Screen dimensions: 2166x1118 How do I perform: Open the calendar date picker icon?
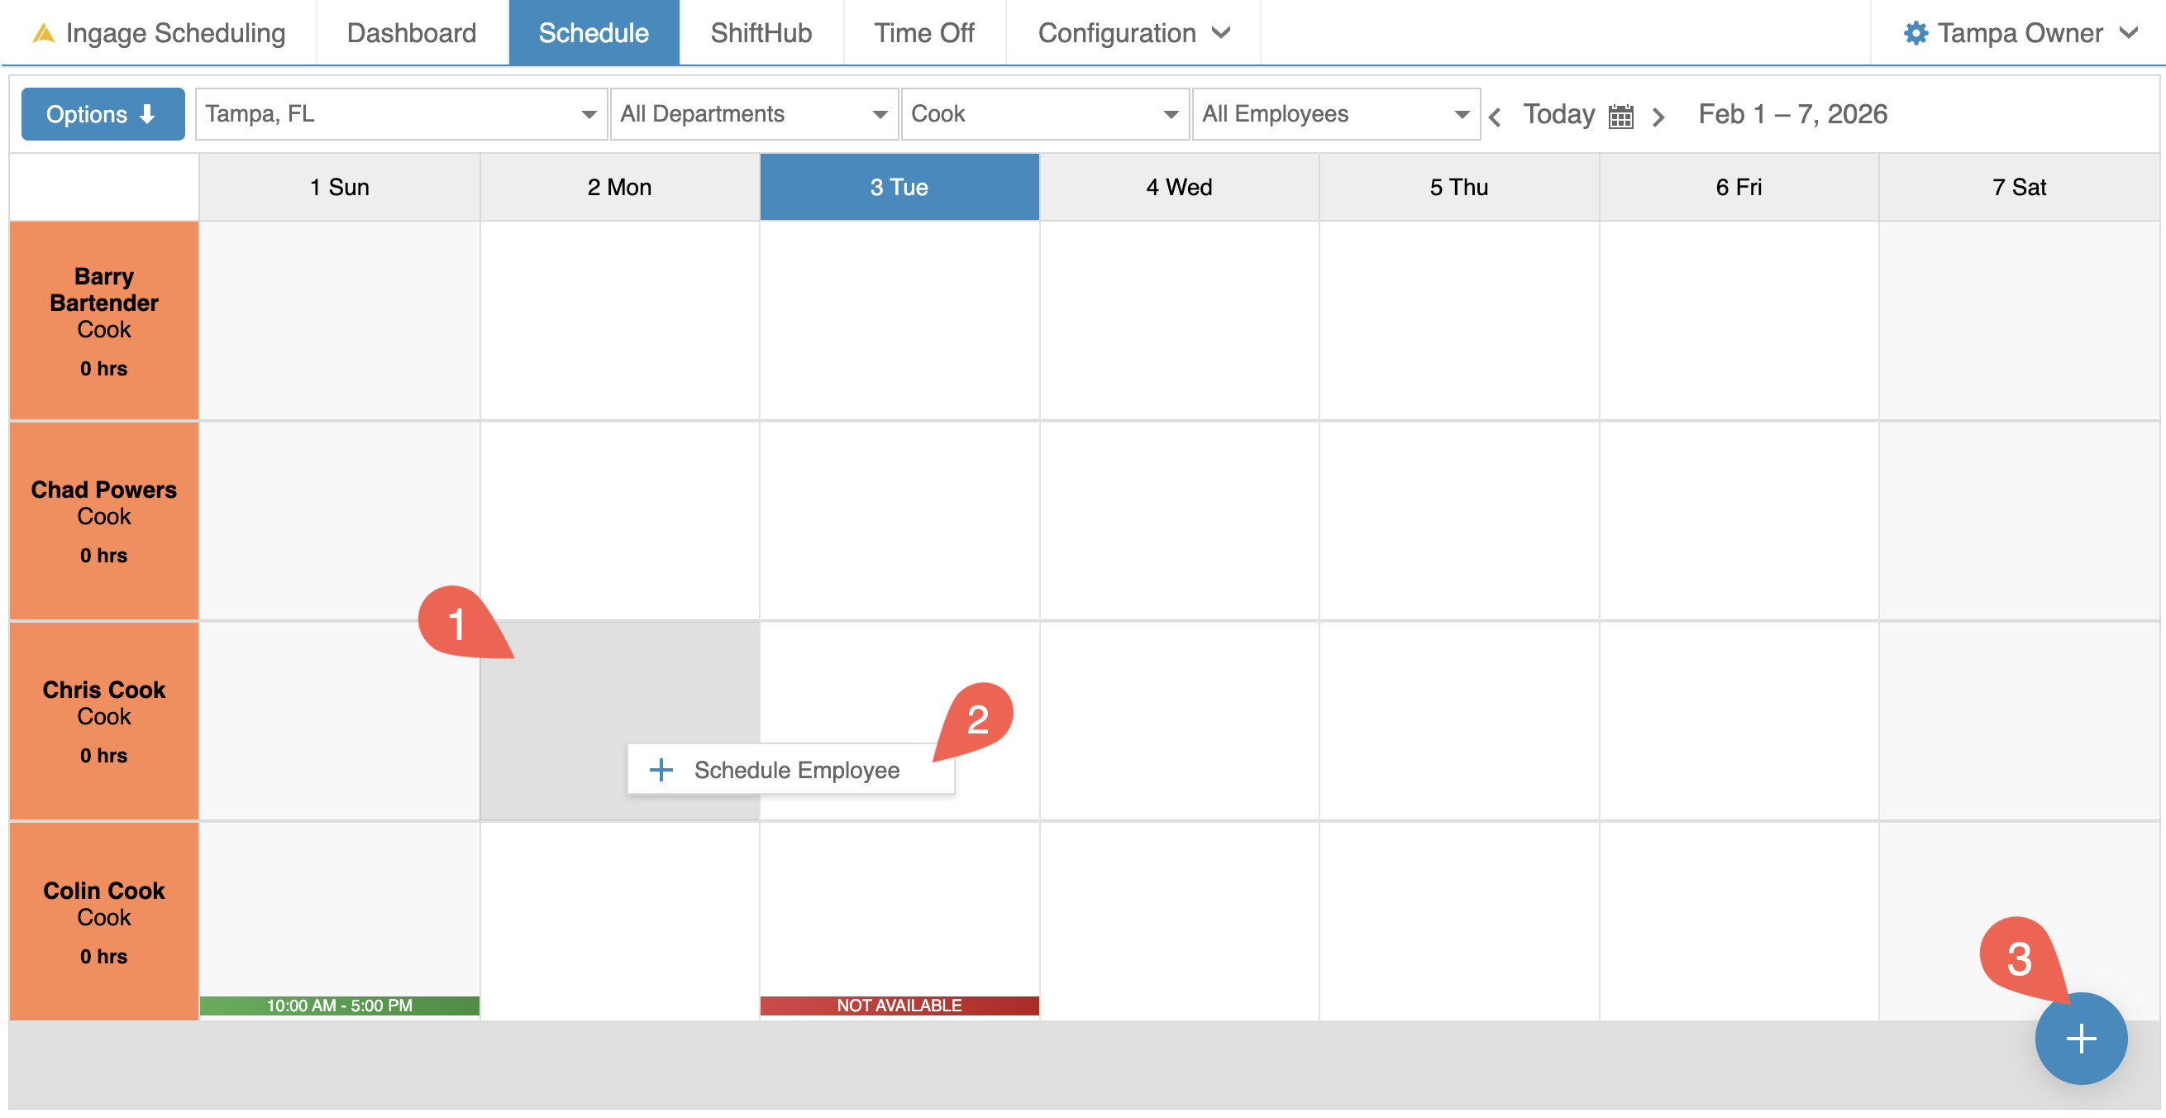click(x=1620, y=115)
